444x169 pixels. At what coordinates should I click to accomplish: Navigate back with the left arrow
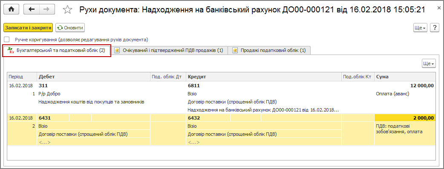pyautogui.click(x=31, y=10)
